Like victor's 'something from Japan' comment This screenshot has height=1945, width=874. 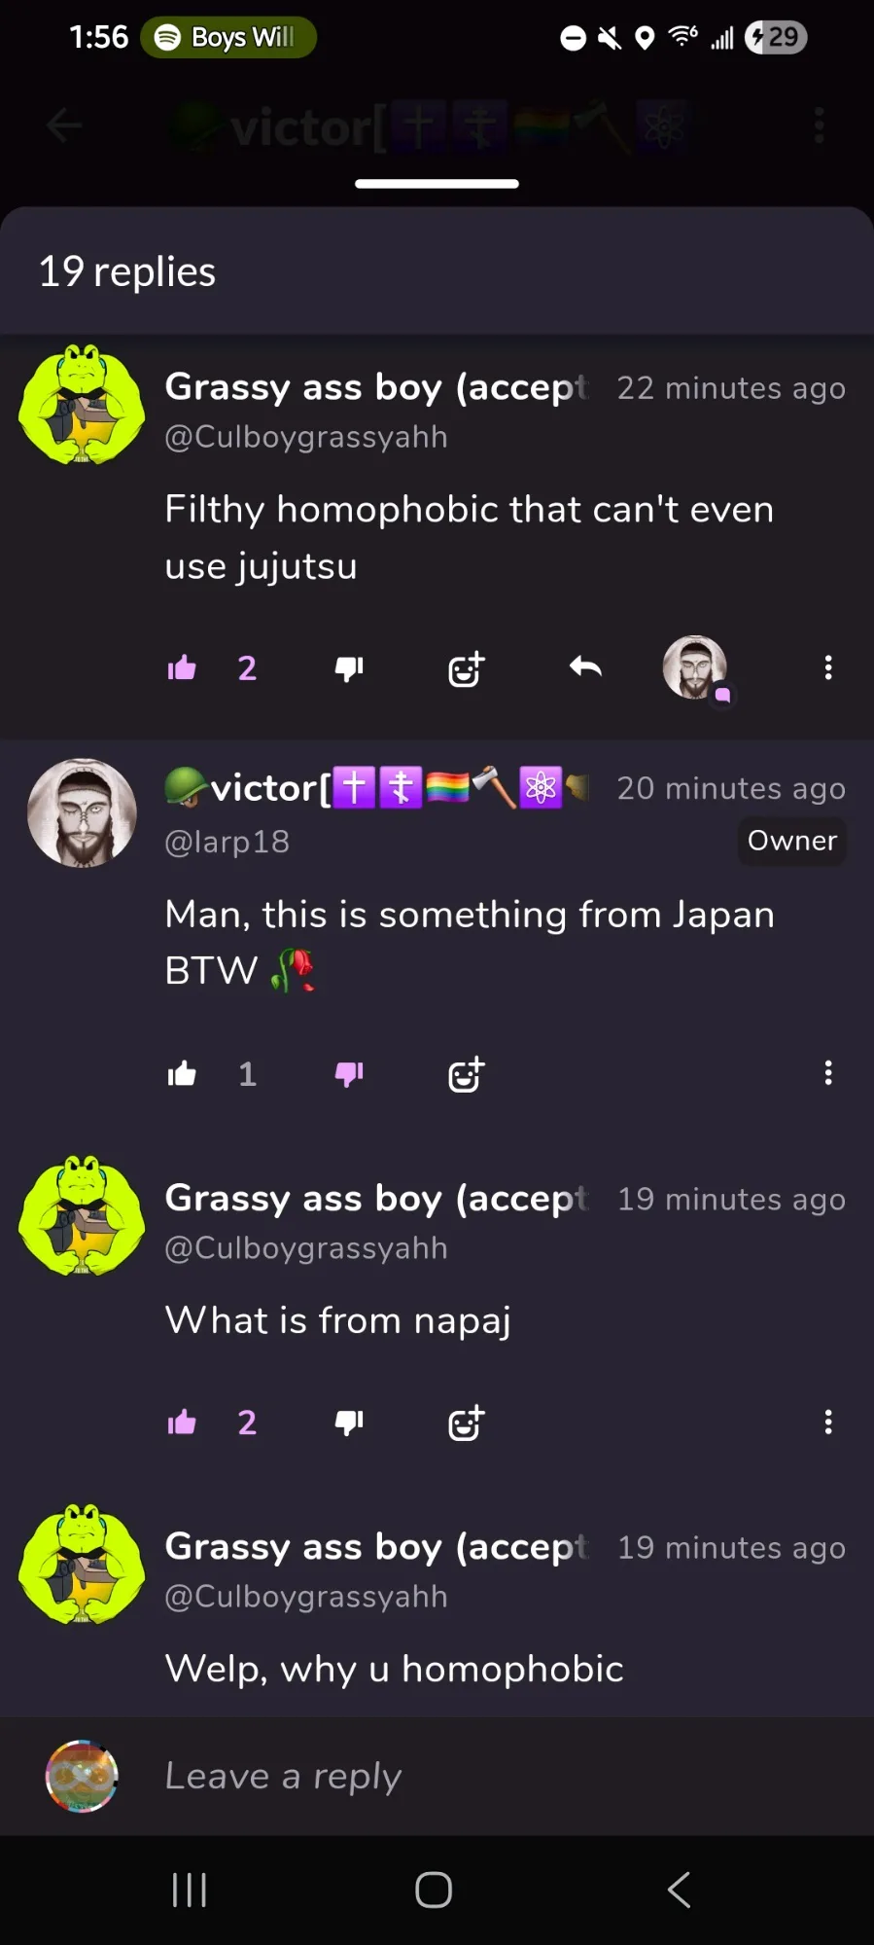pos(182,1073)
